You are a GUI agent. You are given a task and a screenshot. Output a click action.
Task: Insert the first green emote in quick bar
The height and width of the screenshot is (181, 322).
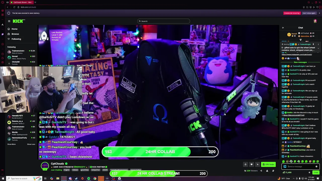pos(284,161)
